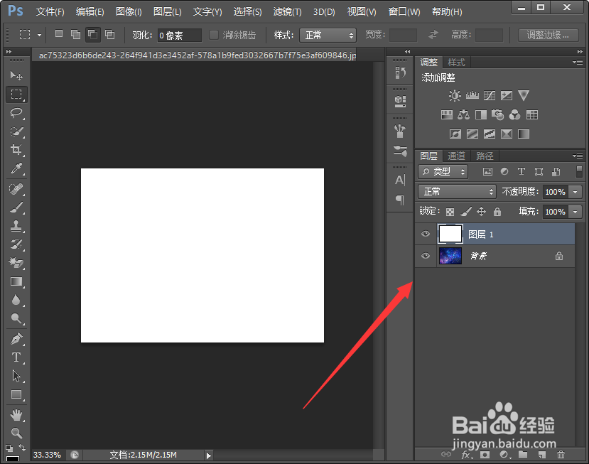Select the Horizontal Type tool
The width and height of the screenshot is (589, 464).
[x=16, y=357]
